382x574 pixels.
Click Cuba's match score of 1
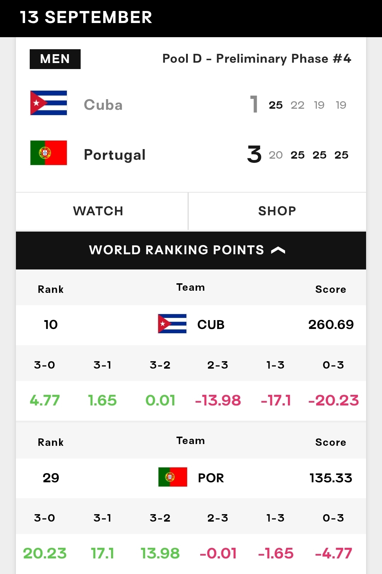point(254,104)
